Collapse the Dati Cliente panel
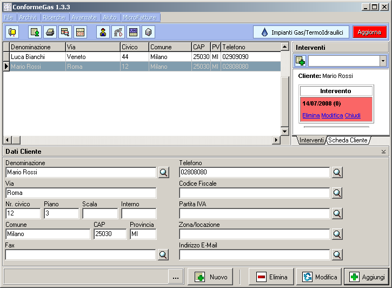Screen dimensions: 392x288 point(383,152)
